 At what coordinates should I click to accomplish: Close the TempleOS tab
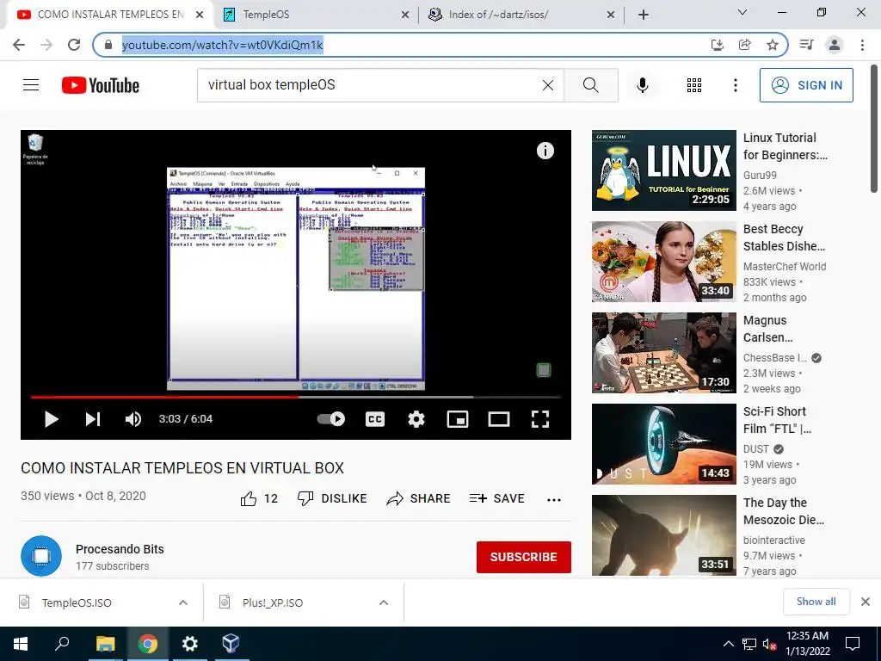(x=405, y=15)
